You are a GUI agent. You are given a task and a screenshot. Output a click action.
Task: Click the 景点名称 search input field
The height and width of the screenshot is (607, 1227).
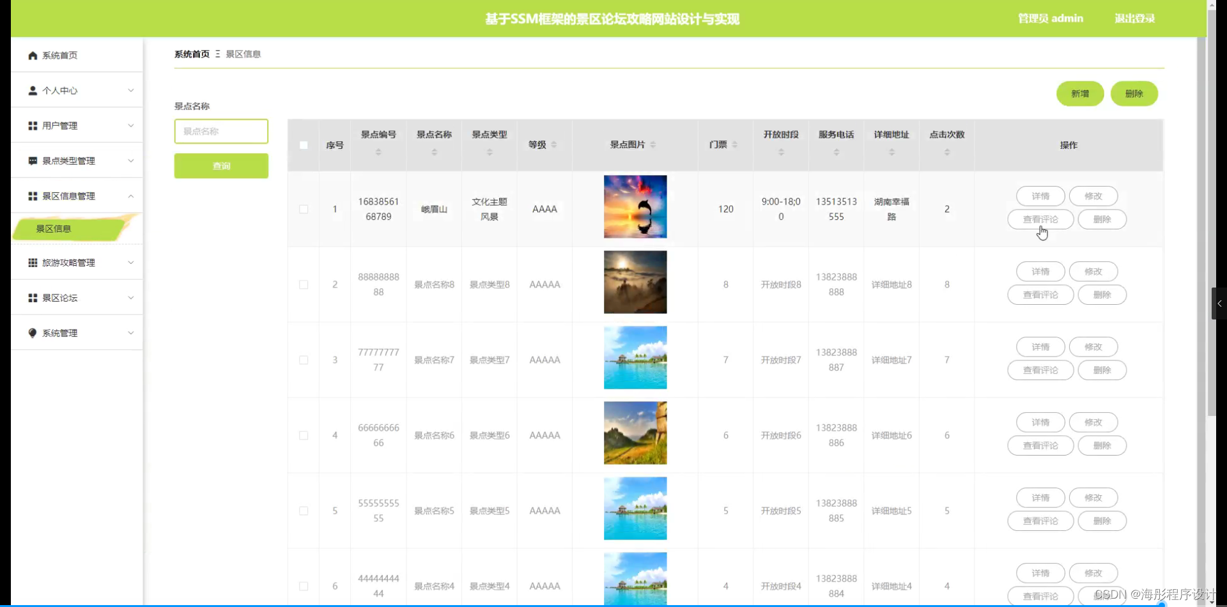click(221, 132)
